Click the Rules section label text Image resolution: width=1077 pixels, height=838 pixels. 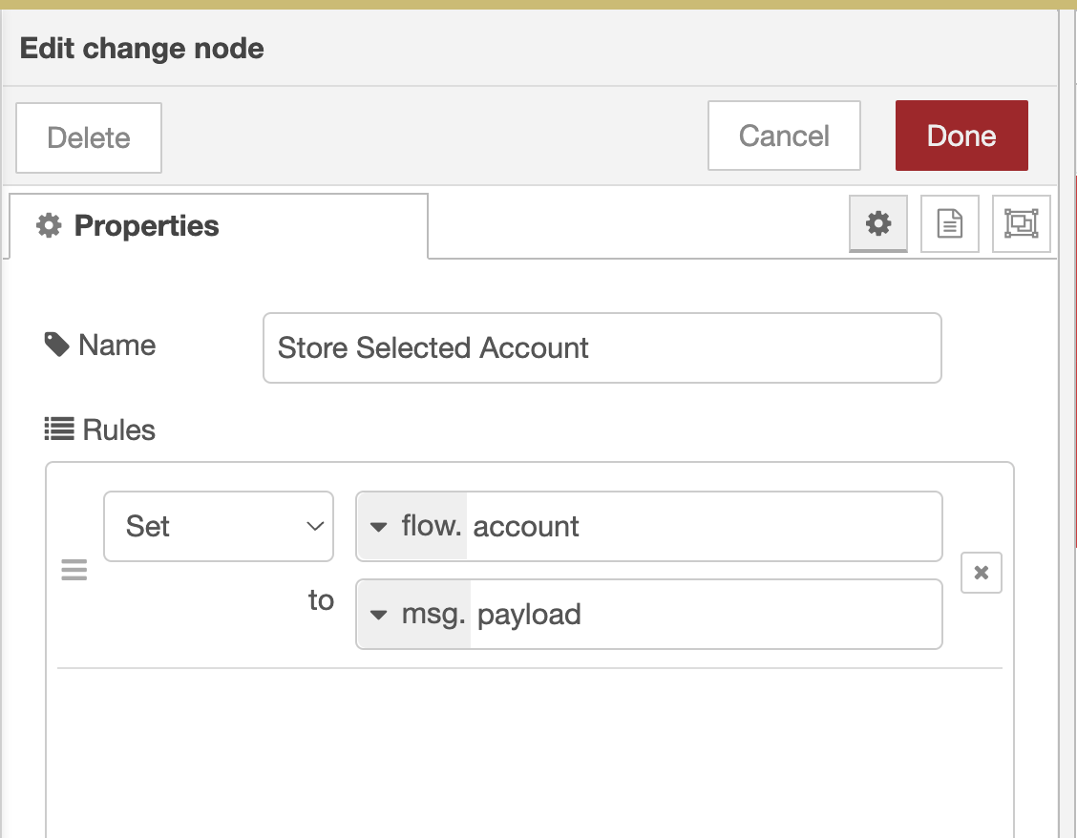(118, 429)
